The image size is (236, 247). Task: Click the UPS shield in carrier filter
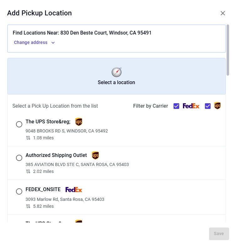click(217, 106)
